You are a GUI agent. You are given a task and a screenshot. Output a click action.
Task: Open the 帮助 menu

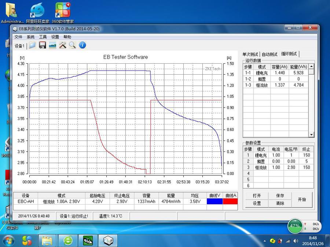67,37
